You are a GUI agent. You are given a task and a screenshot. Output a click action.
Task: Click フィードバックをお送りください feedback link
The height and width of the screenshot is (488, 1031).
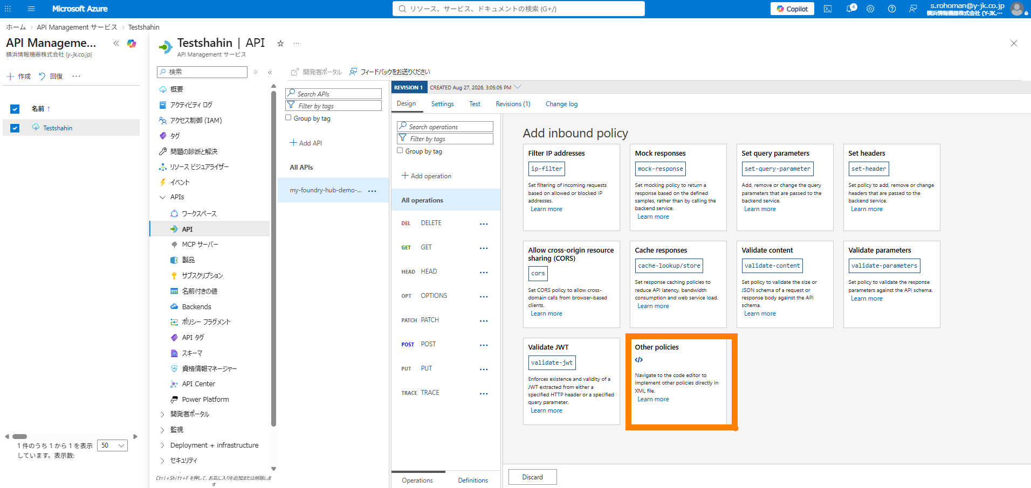(x=390, y=72)
